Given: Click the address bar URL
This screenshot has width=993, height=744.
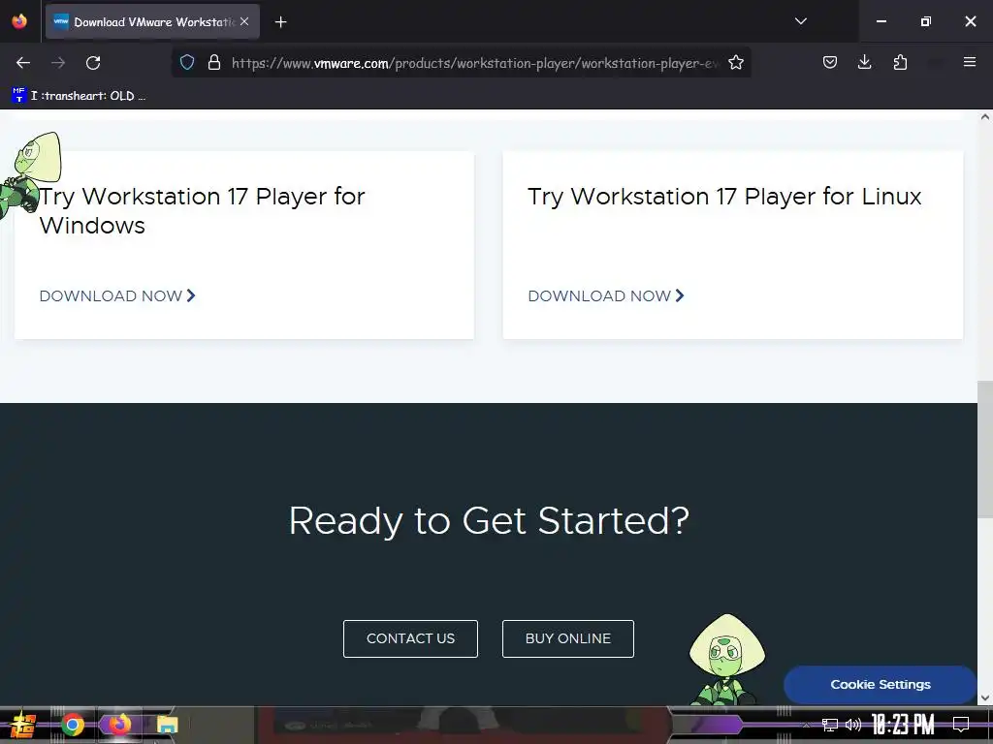Looking at the screenshot, I should tap(475, 63).
